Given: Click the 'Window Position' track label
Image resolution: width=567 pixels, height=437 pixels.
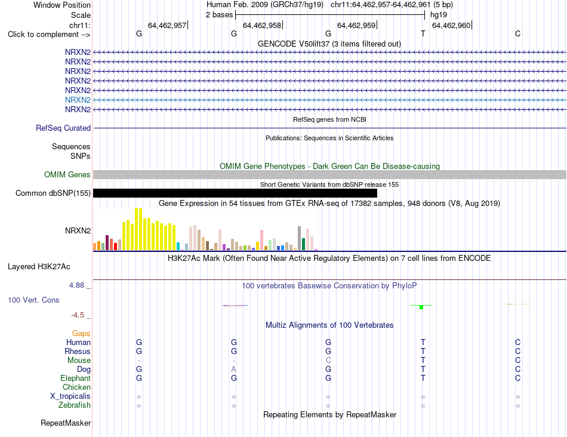Looking at the screenshot, I should pos(62,5).
